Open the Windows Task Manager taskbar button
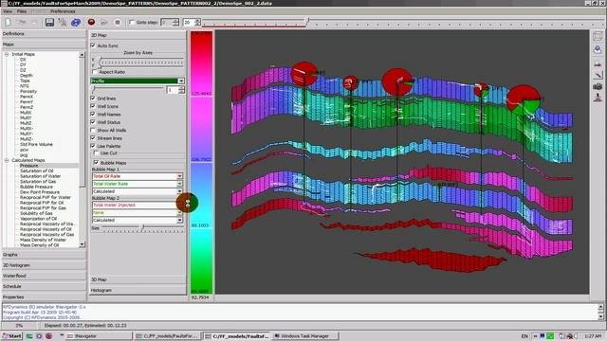607x341 pixels. pos(304,336)
